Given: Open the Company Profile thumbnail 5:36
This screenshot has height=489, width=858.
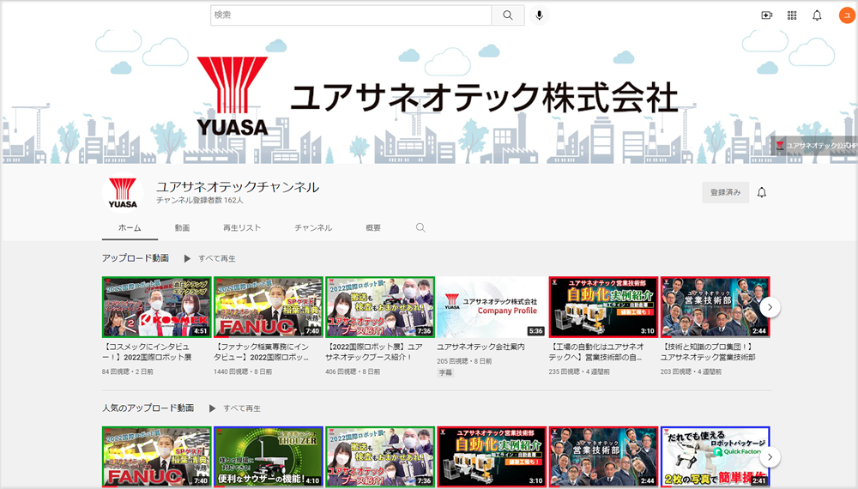Looking at the screenshot, I should (492, 307).
